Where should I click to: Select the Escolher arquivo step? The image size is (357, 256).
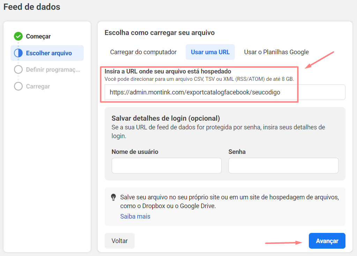tap(49, 53)
